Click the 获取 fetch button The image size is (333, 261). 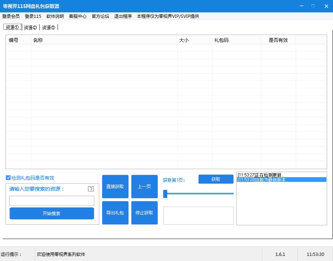click(x=216, y=179)
